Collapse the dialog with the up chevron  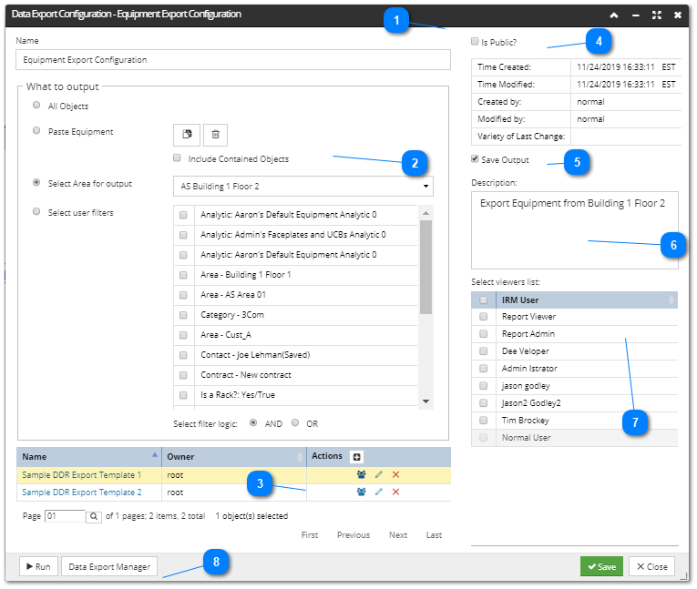tap(614, 15)
